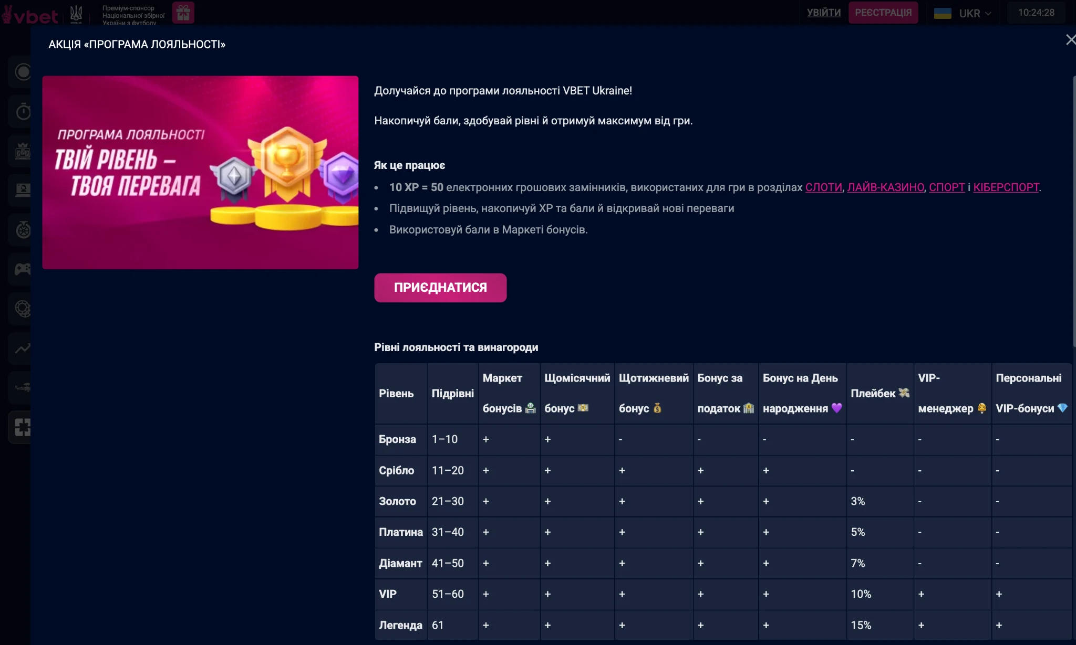
Task: Open the stopwatch icon in sidebar
Action: tap(23, 111)
